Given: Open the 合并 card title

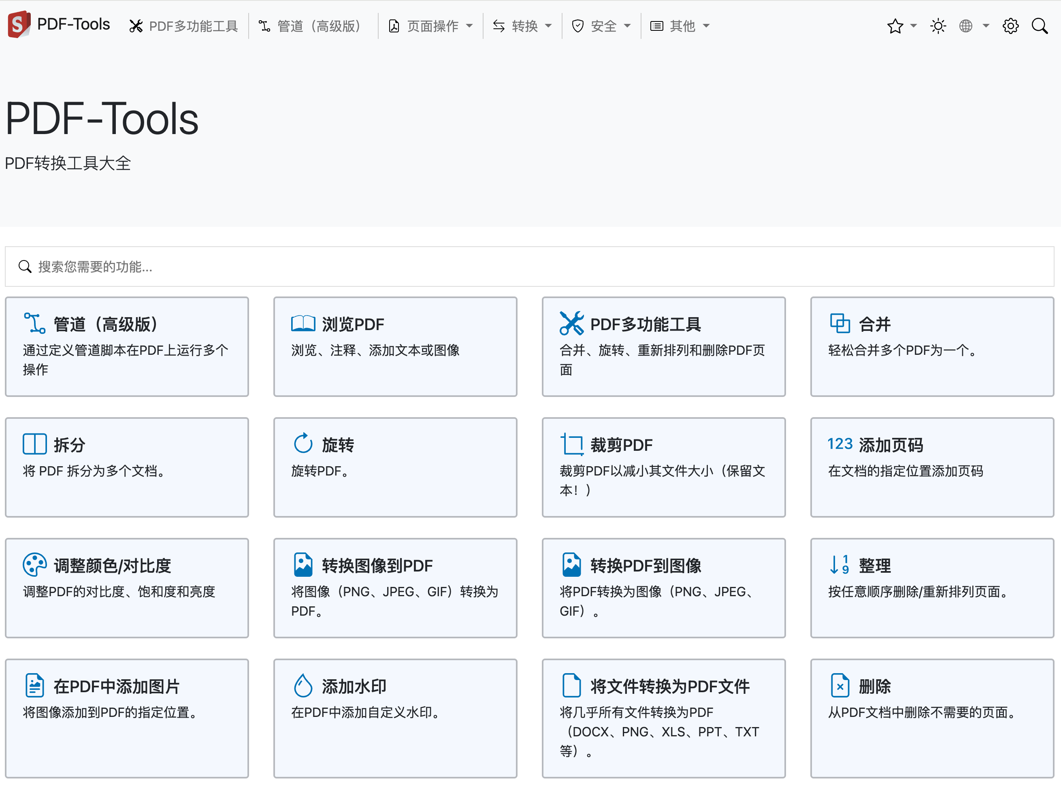Looking at the screenshot, I should (875, 324).
